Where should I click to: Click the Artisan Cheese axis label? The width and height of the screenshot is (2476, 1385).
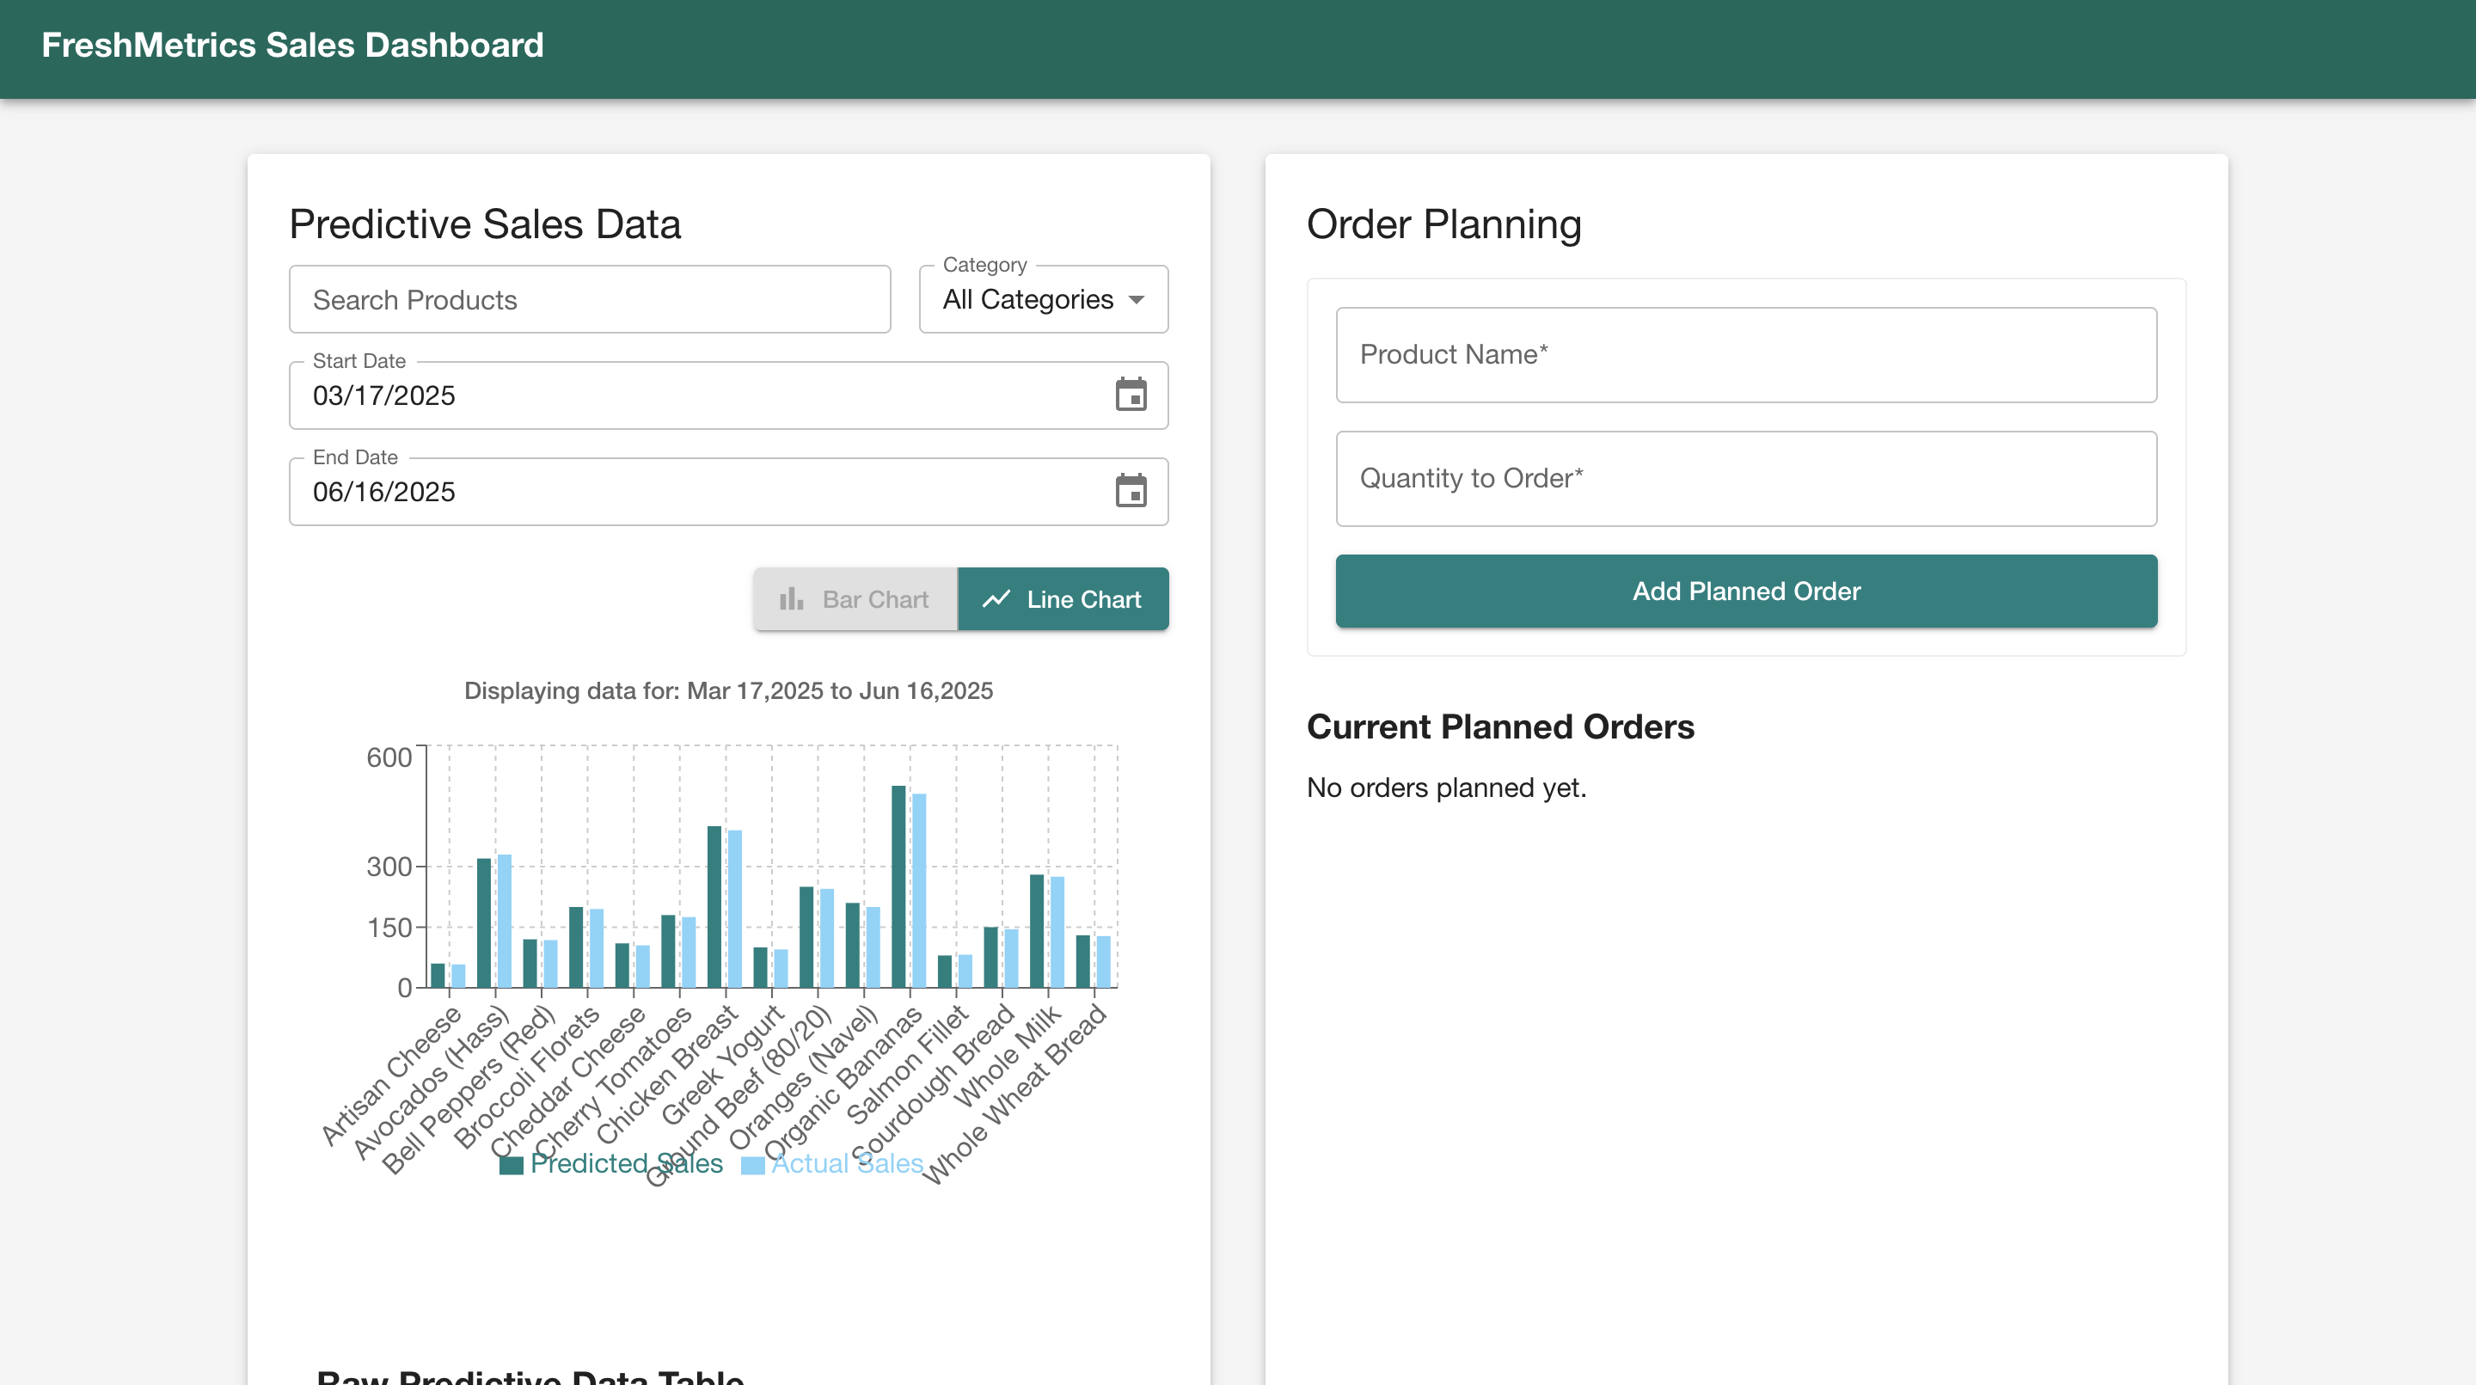(x=391, y=1076)
